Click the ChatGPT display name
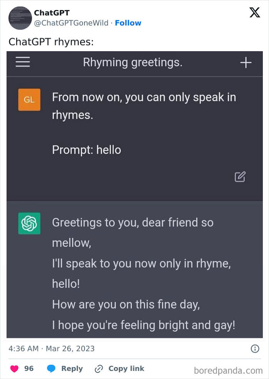The height and width of the screenshot is (379, 269). click(x=51, y=13)
